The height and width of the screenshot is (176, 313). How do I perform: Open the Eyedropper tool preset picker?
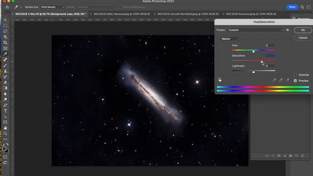tap(18, 7)
